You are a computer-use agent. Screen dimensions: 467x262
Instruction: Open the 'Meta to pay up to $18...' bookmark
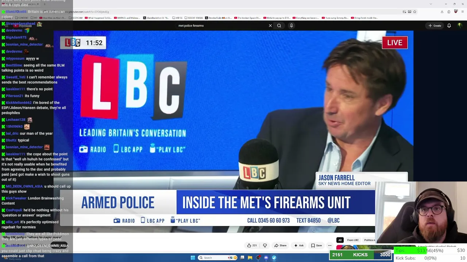tap(277, 18)
